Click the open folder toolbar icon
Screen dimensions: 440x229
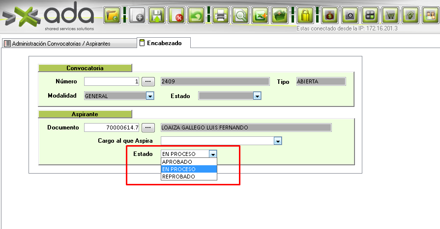(112, 15)
